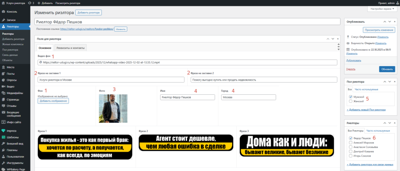Check the Женский checkbox
The image size is (400, 171).
pos(350,101)
